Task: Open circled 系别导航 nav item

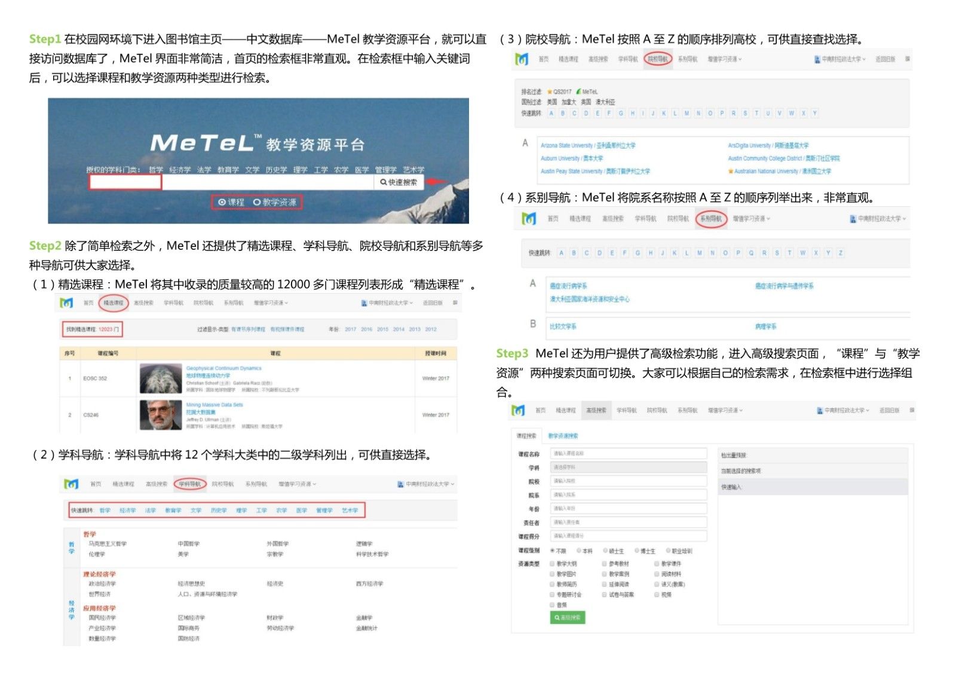Action: [711, 219]
